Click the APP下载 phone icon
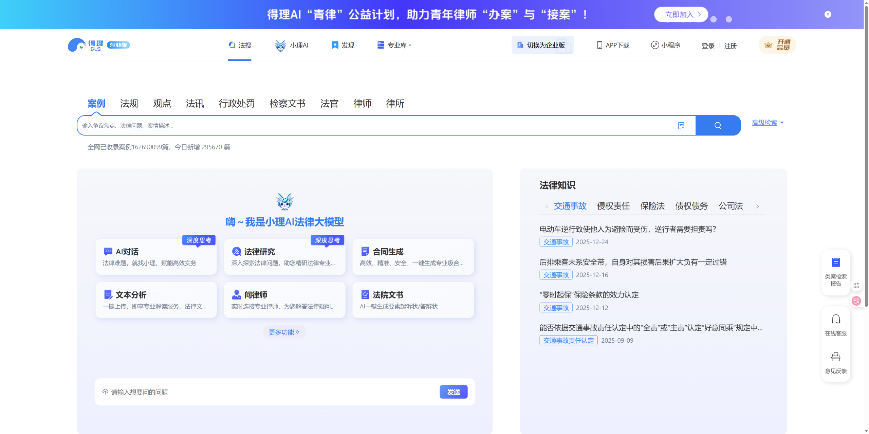This screenshot has width=869, height=434. 599,45
